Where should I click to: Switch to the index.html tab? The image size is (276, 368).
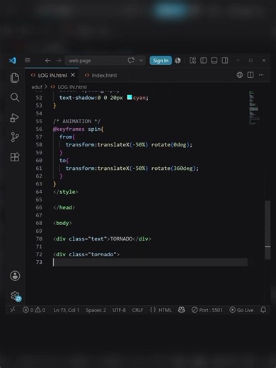pyautogui.click(x=104, y=75)
